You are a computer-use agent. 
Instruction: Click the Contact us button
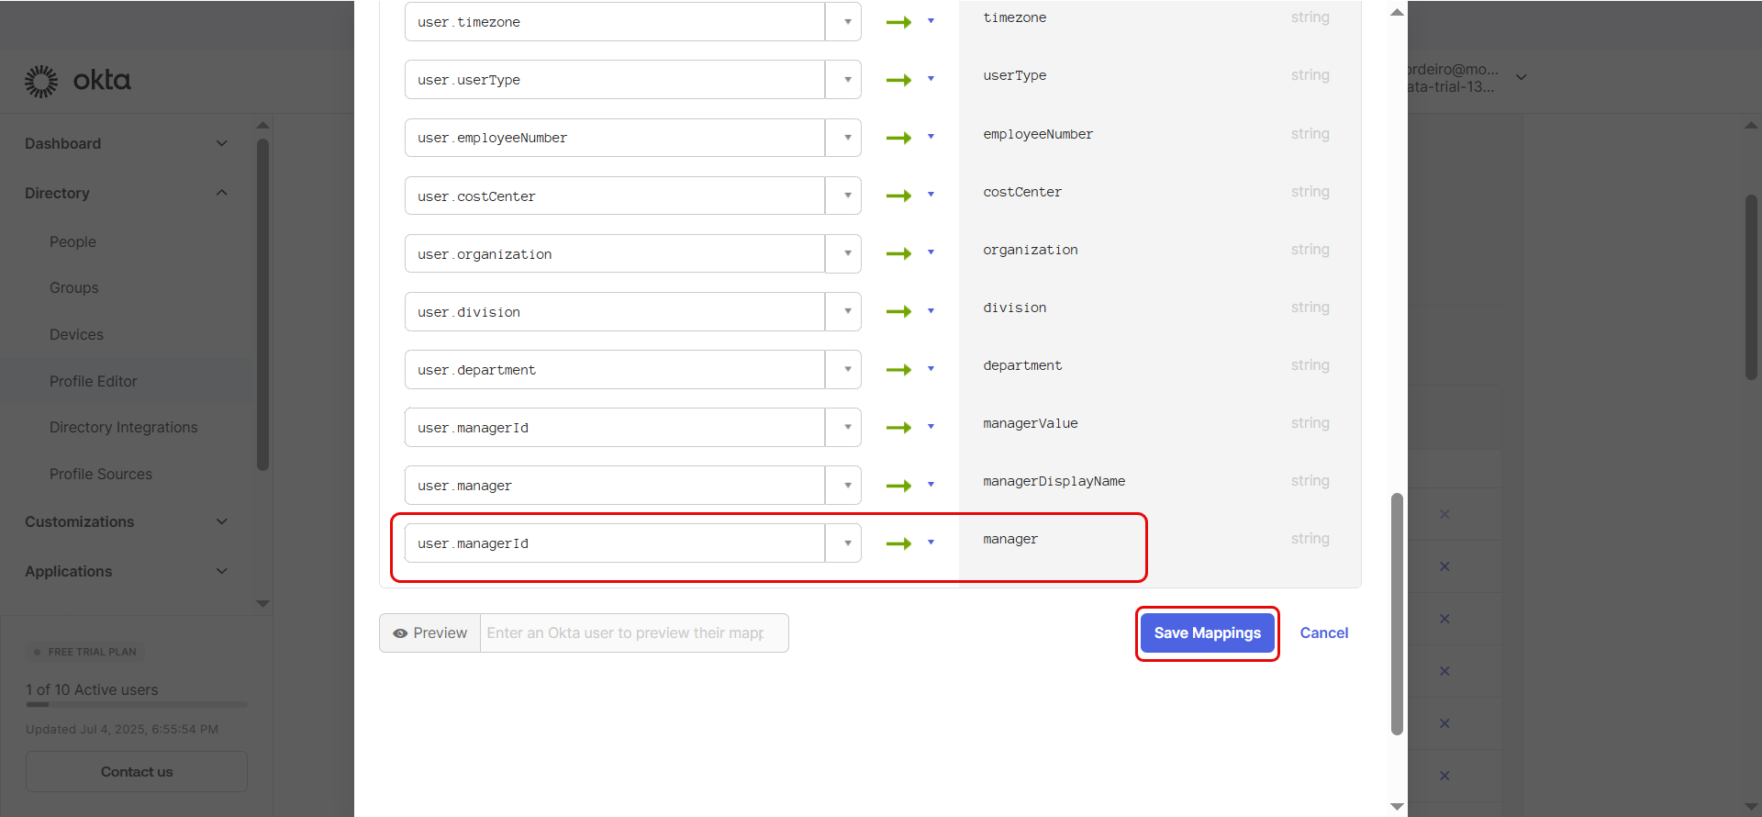click(x=137, y=772)
